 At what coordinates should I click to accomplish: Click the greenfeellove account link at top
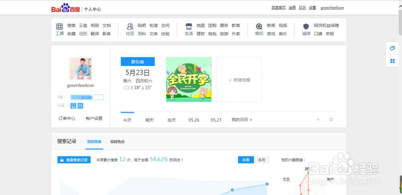tap(332, 8)
